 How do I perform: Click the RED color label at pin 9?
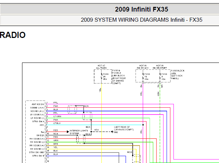click(x=56, y=130)
